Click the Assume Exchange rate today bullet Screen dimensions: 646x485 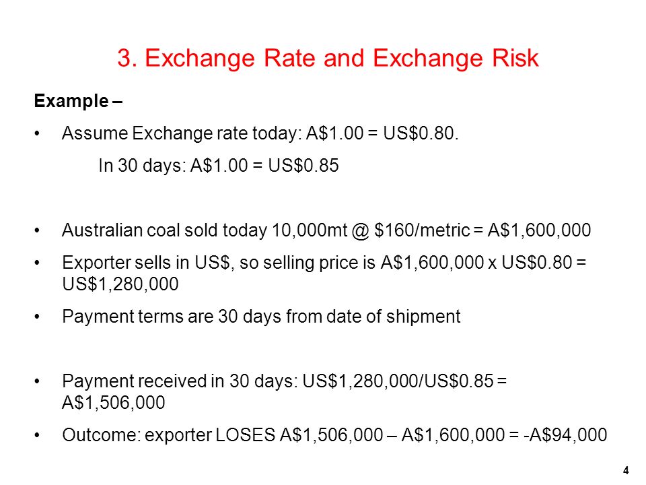click(260, 133)
